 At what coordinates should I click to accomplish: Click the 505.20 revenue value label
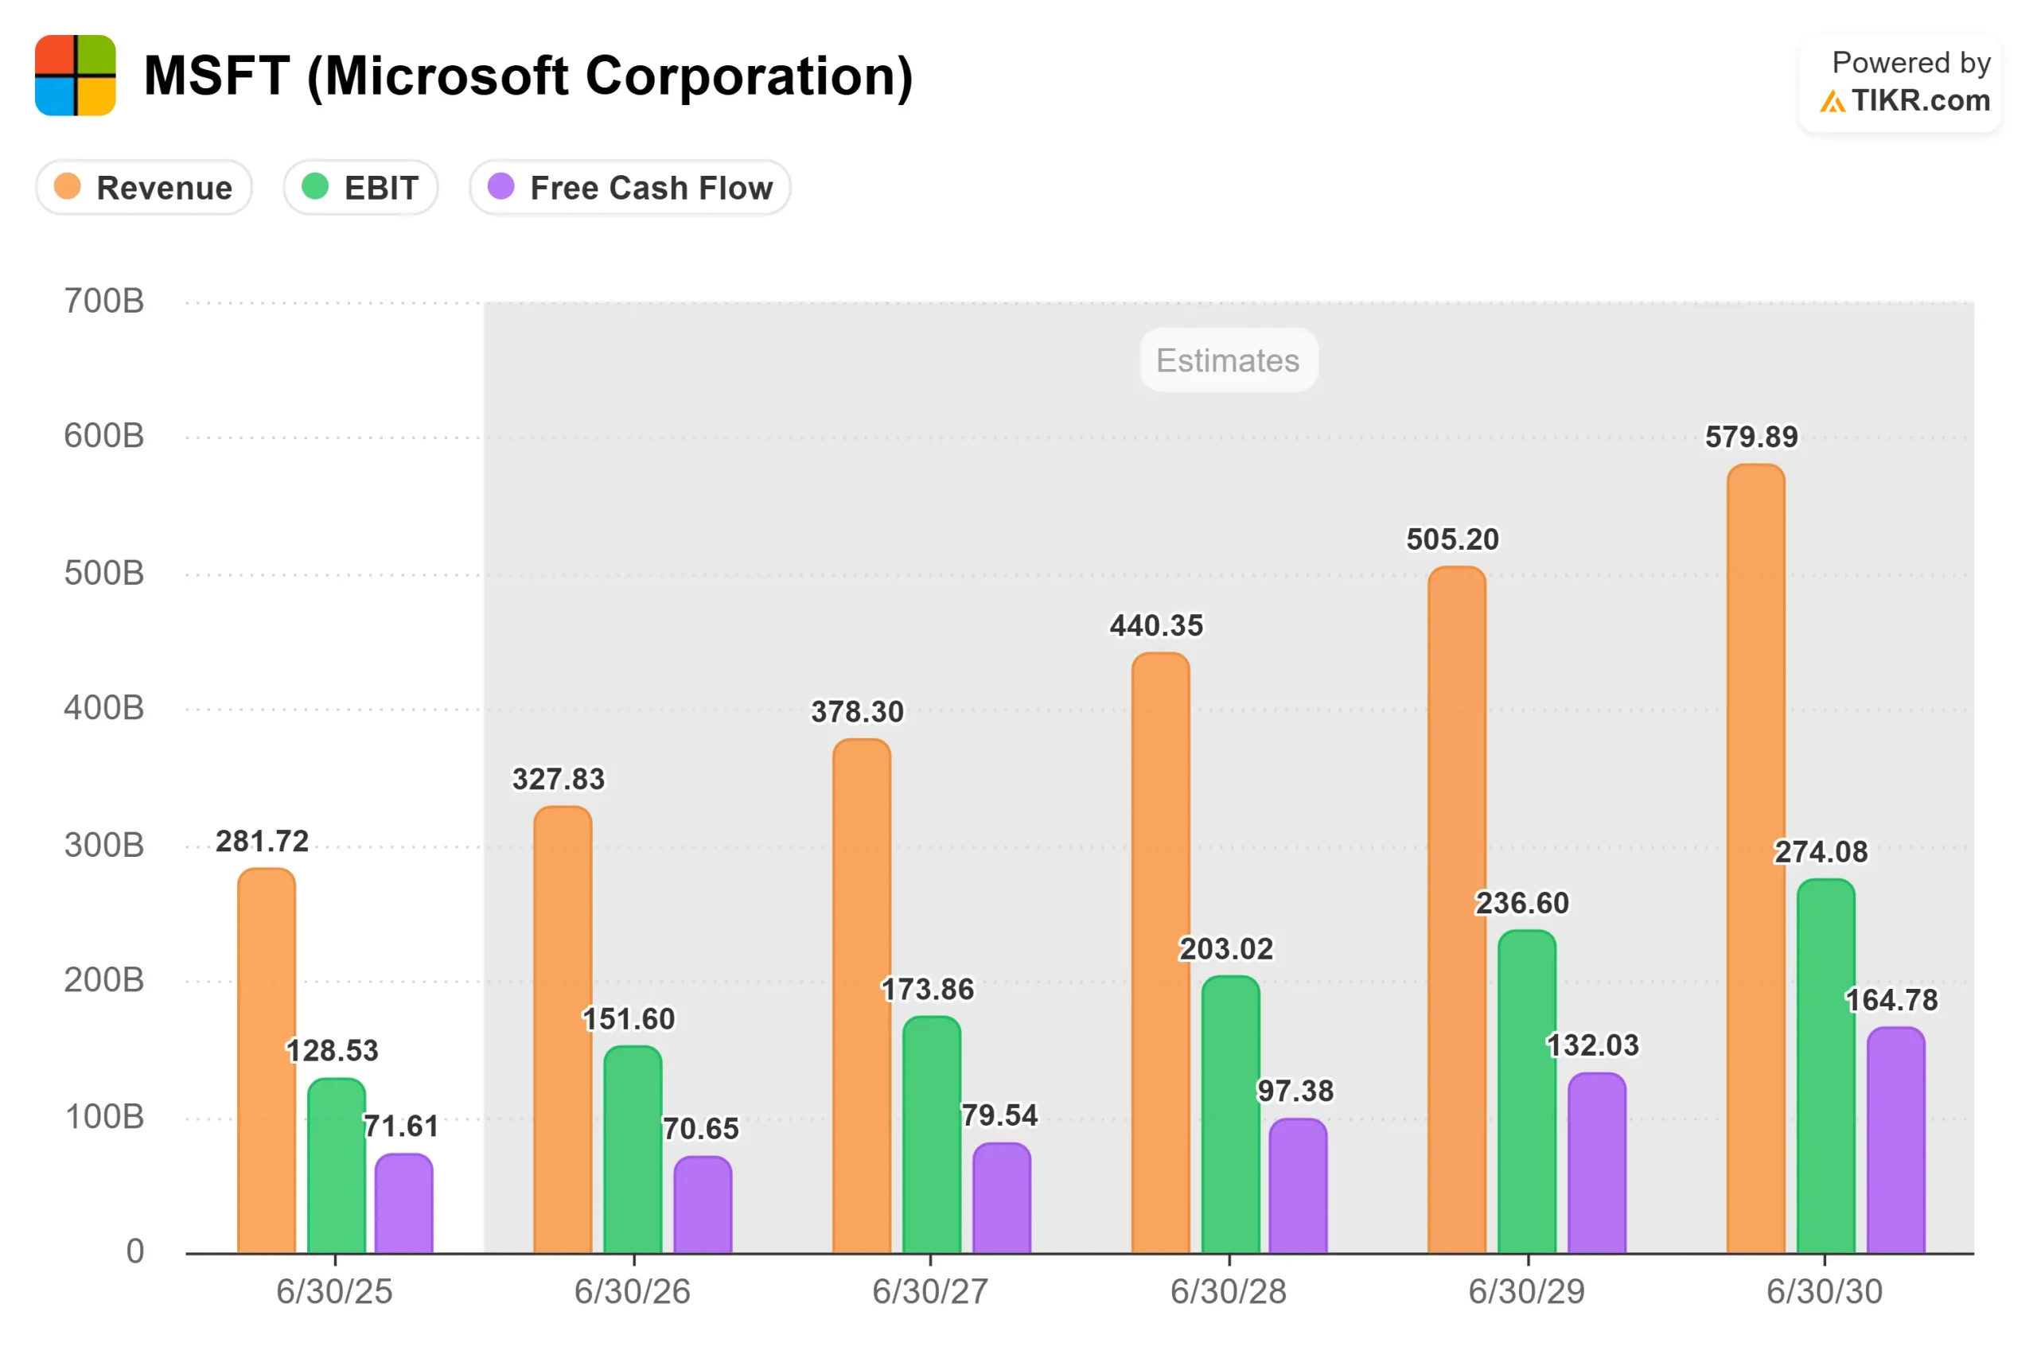1452,539
